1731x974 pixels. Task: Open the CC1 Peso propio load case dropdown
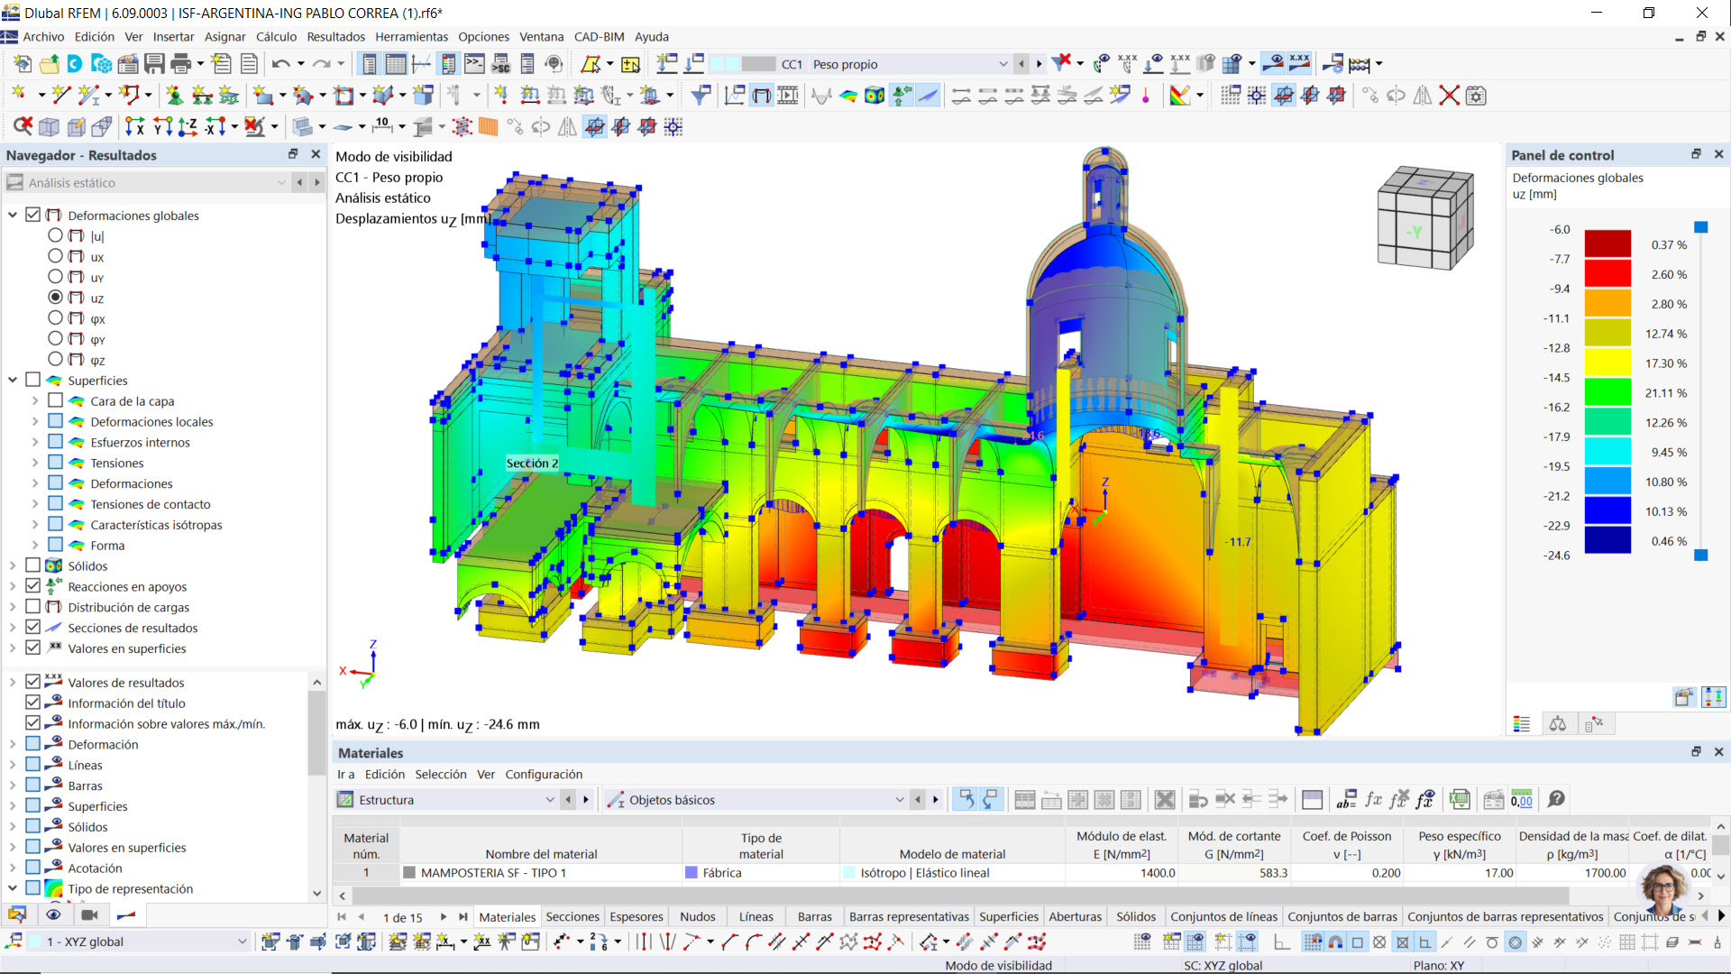point(1003,63)
